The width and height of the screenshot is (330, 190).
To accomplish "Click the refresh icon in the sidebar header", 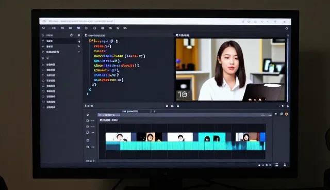I will click(x=71, y=35).
